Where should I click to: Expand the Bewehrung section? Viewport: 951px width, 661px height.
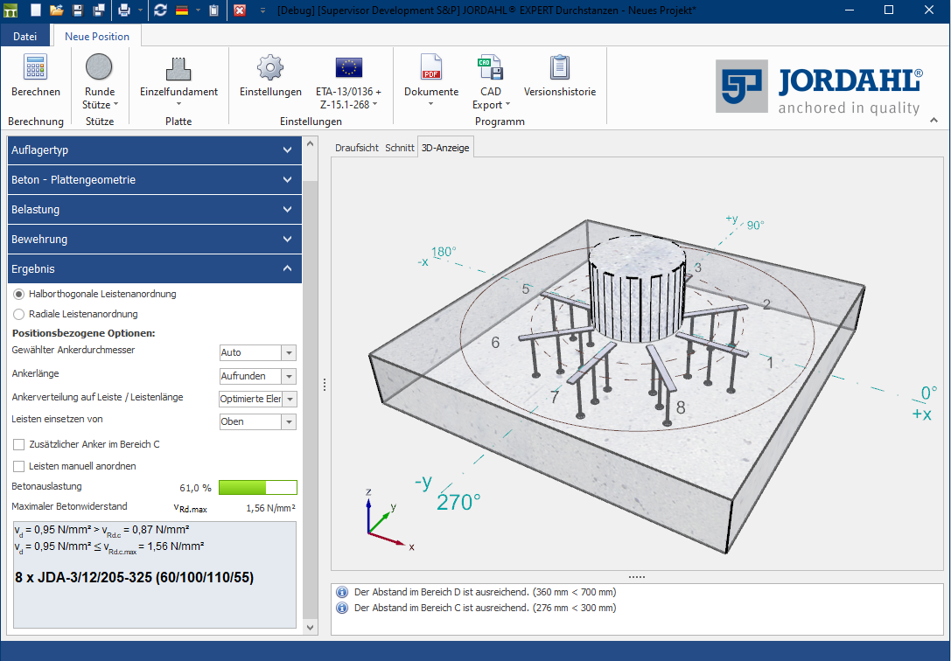[155, 240]
